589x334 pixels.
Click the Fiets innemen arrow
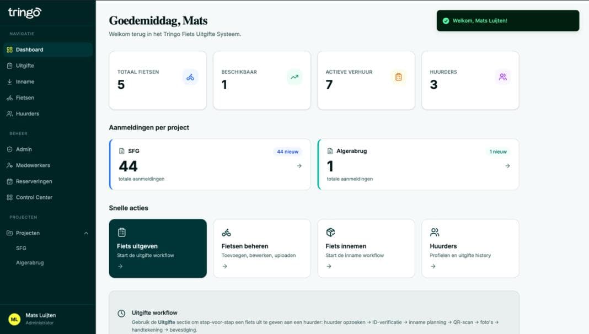tap(329, 266)
